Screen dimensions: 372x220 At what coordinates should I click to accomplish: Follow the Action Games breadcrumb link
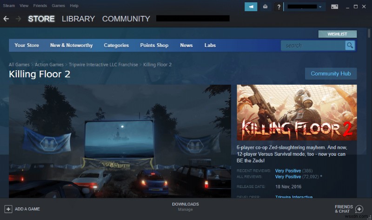pos(49,65)
